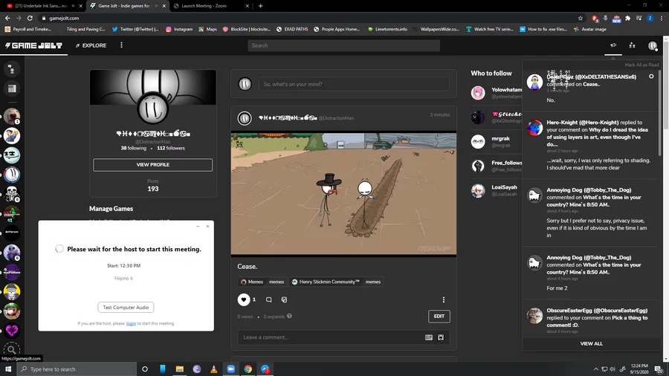Click the sticker icon on Cease post
This screenshot has height=376, width=669.
click(x=284, y=299)
